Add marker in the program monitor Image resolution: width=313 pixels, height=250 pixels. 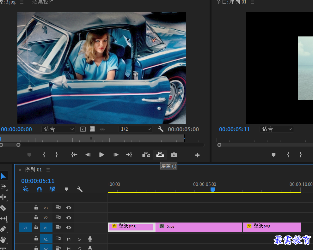coord(273,155)
